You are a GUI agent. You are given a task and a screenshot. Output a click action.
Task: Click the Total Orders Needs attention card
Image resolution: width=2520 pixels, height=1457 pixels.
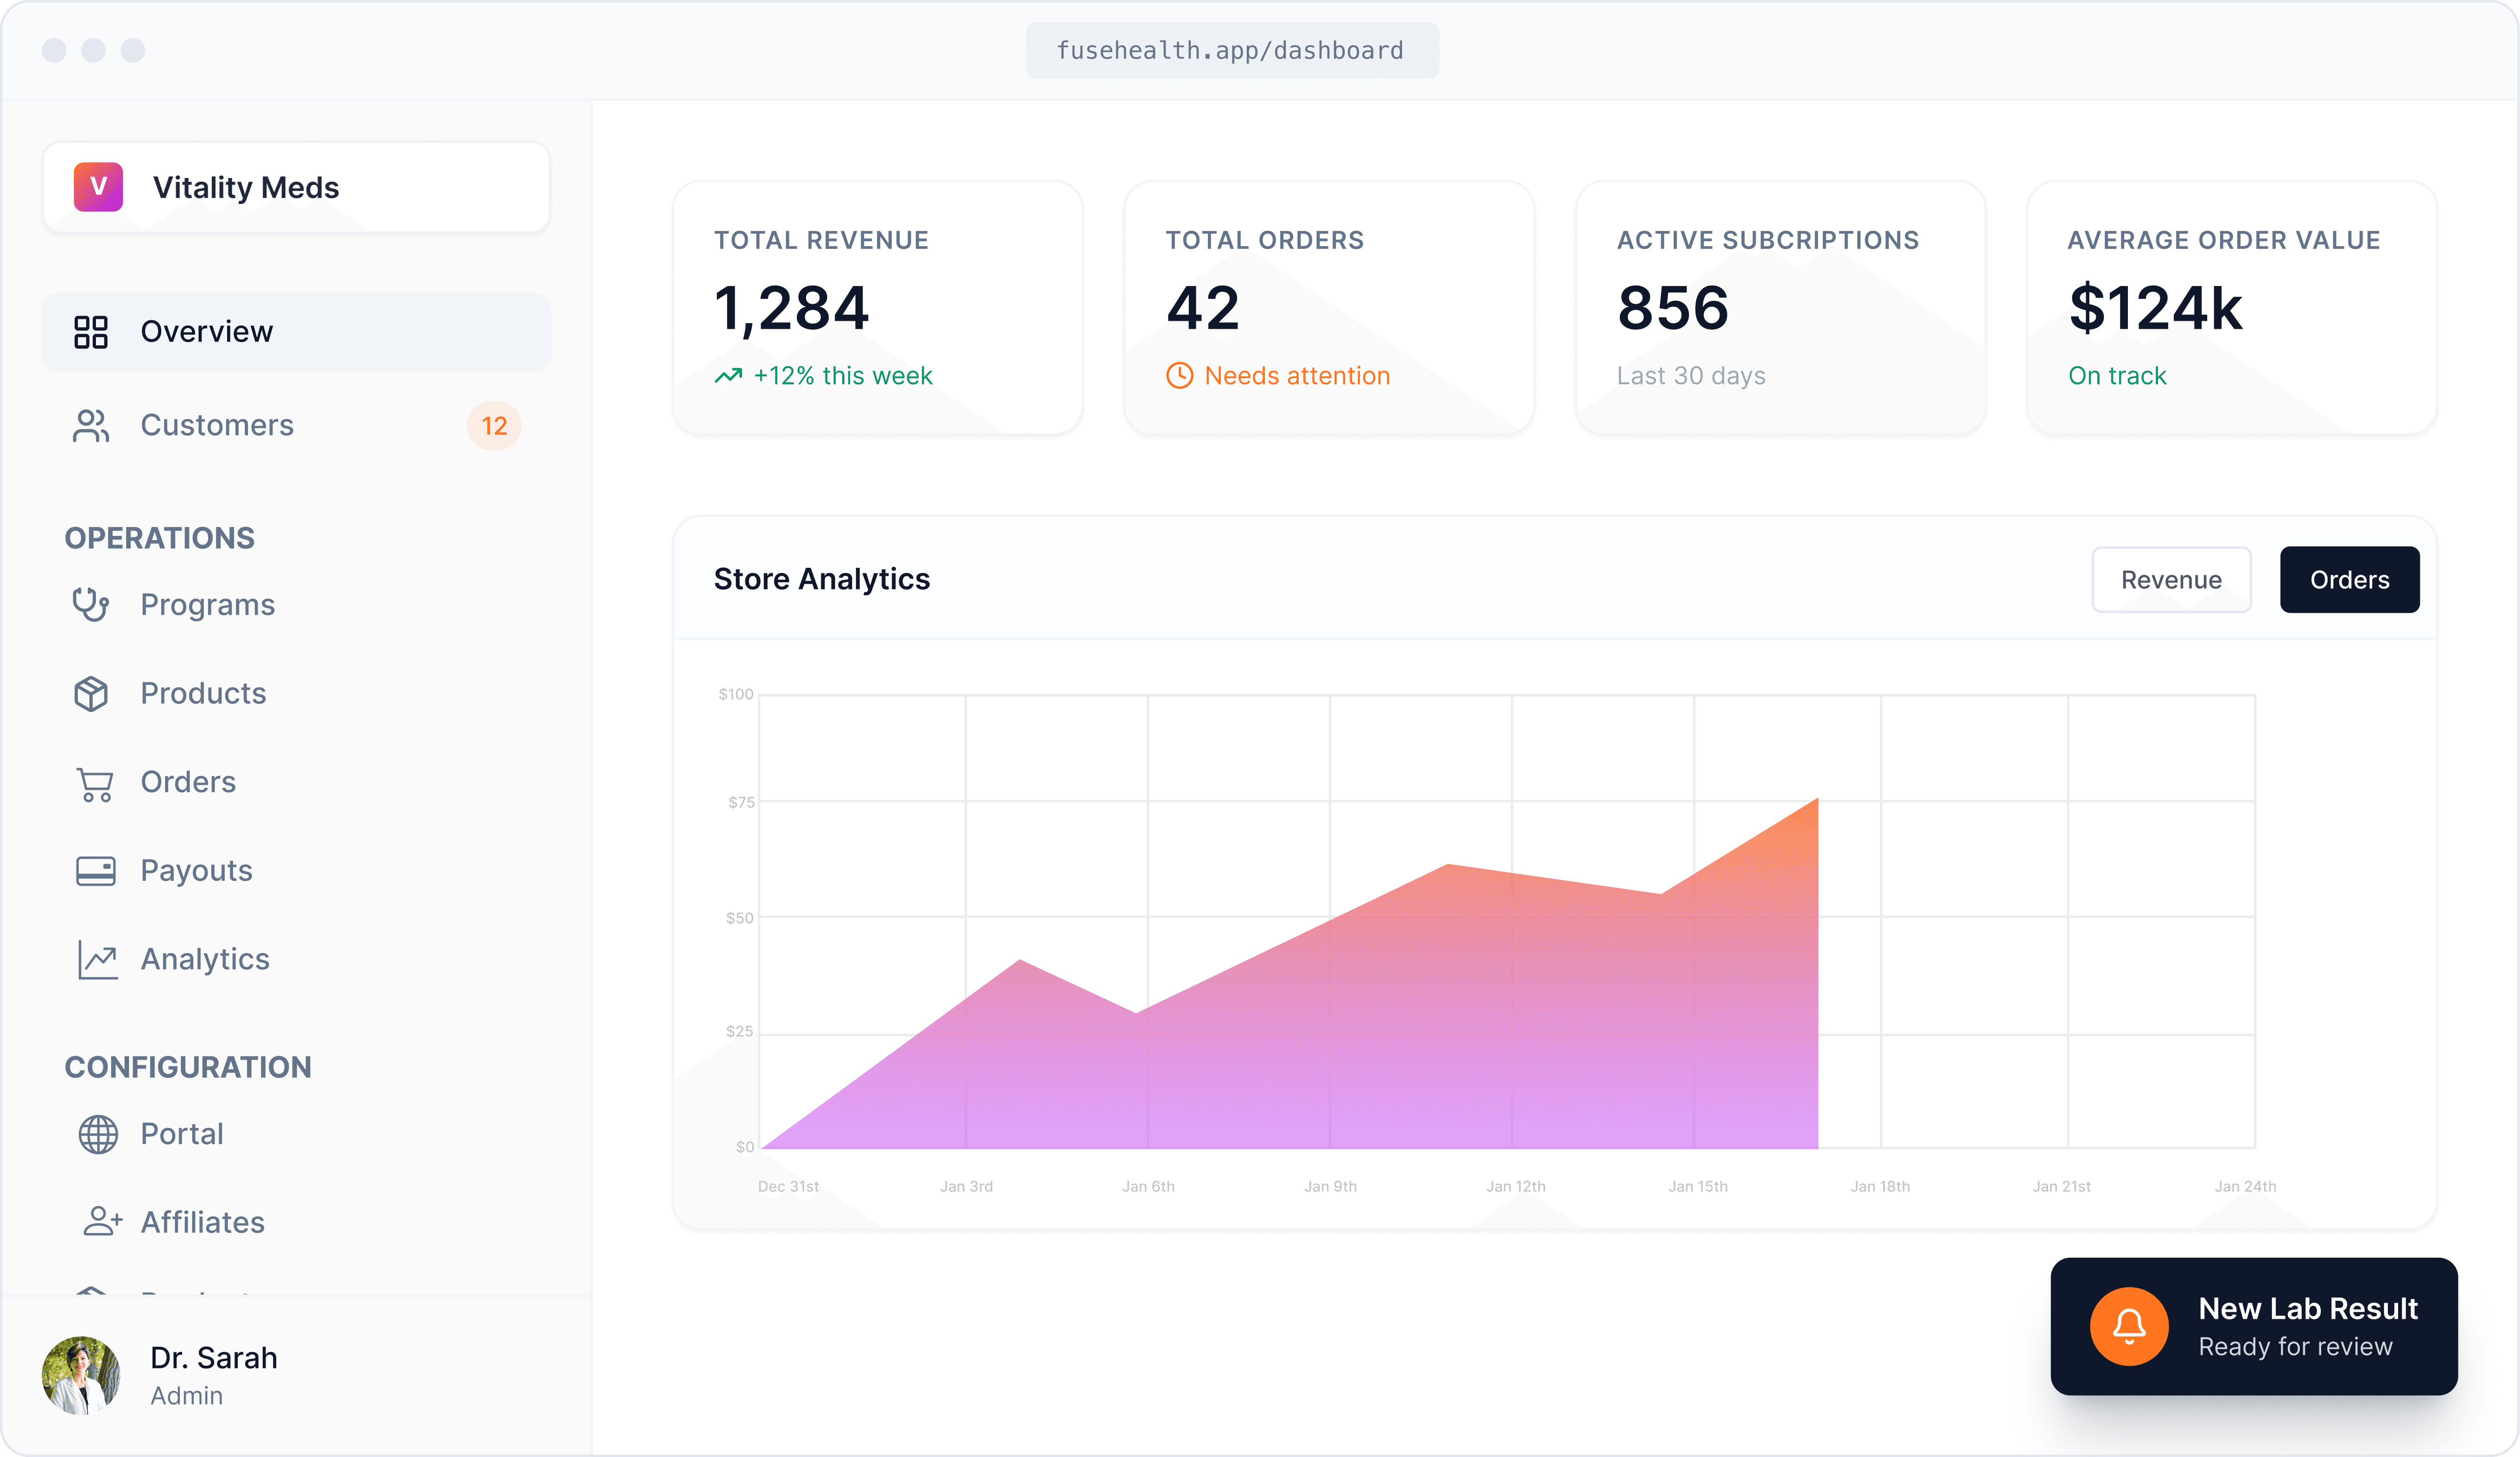tap(1328, 308)
